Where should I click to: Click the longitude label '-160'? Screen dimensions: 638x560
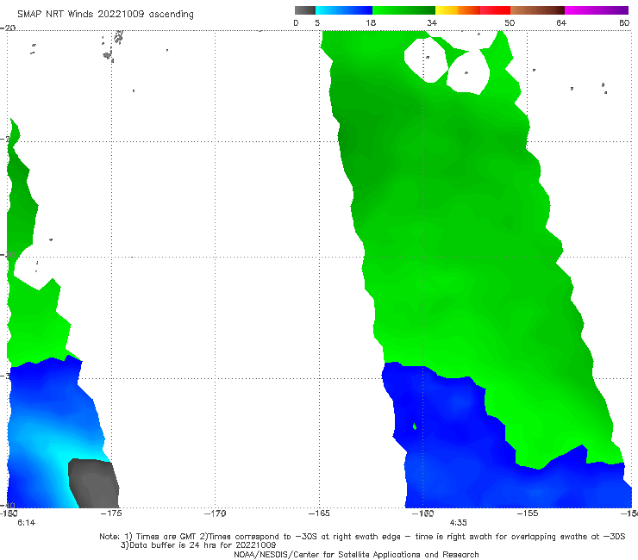(423, 513)
